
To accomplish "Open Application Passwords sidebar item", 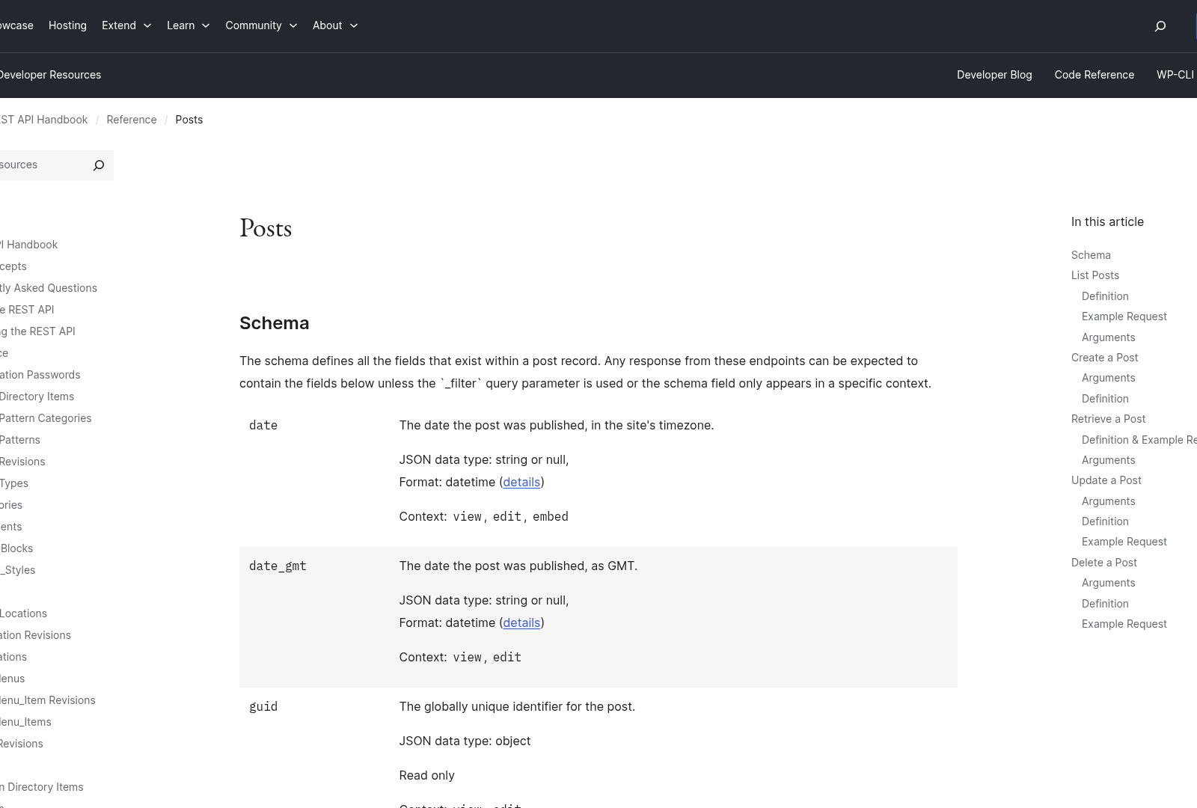I will pos(40,375).
